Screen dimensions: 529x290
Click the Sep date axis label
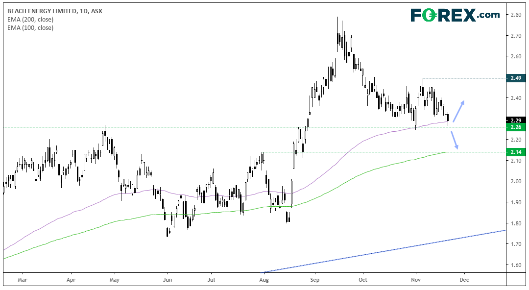(315, 280)
